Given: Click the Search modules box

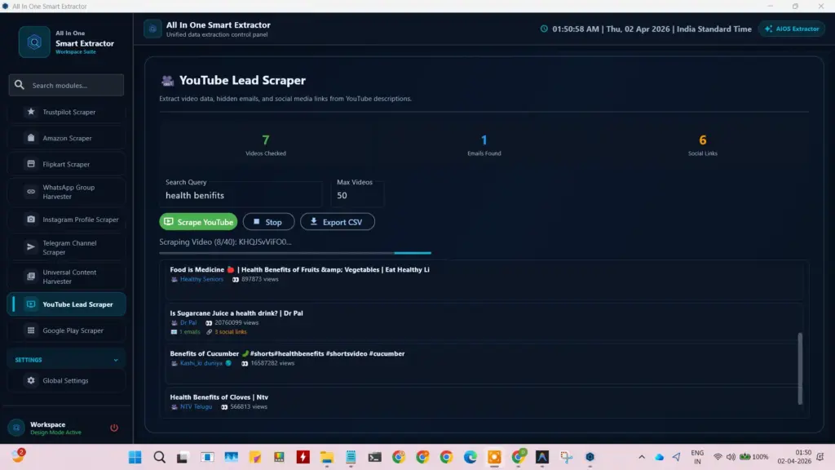Looking at the screenshot, I should [67, 85].
